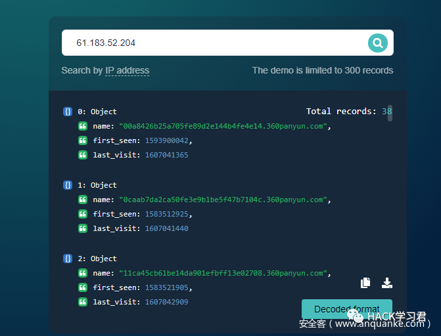Click the results panel scrollbar thumb
The image size is (441, 336).
pyautogui.click(x=390, y=113)
